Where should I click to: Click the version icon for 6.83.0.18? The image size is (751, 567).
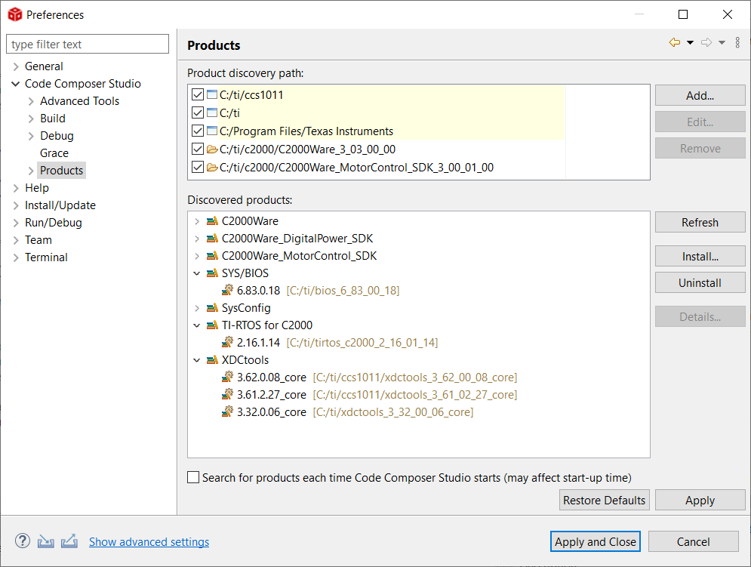click(x=227, y=290)
